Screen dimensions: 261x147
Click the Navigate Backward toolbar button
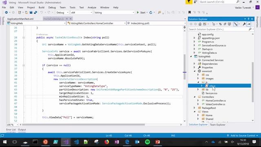tap(7, 13)
